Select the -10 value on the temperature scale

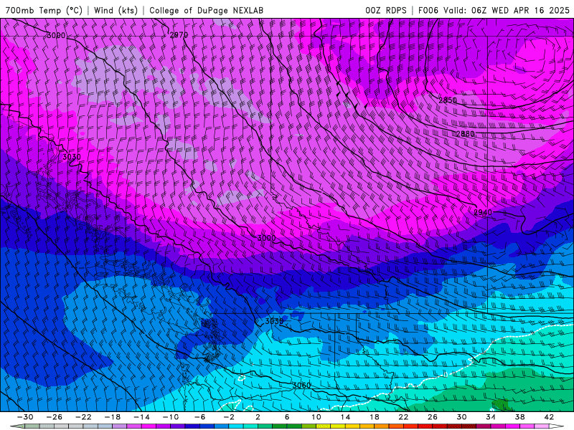(171, 417)
